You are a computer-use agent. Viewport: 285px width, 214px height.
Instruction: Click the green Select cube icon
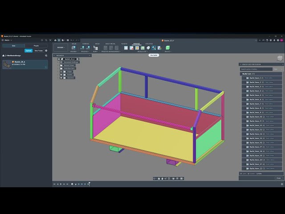(167, 48)
